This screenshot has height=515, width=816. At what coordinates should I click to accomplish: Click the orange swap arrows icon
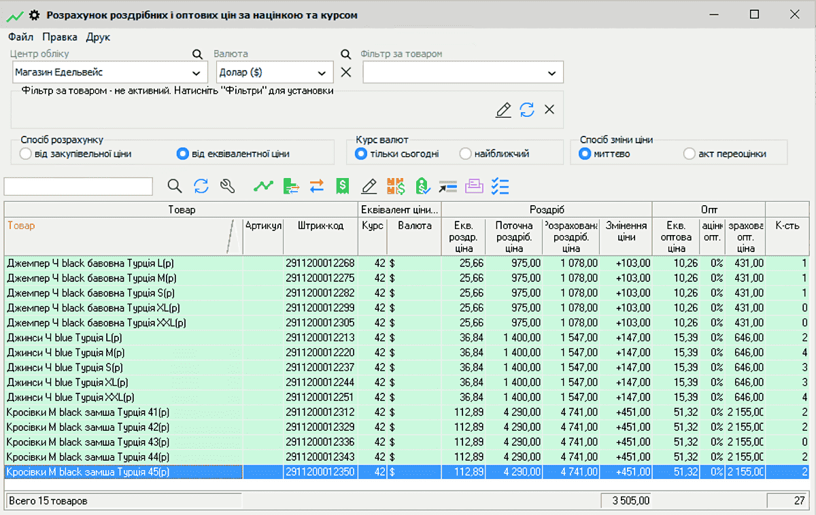[x=317, y=186]
